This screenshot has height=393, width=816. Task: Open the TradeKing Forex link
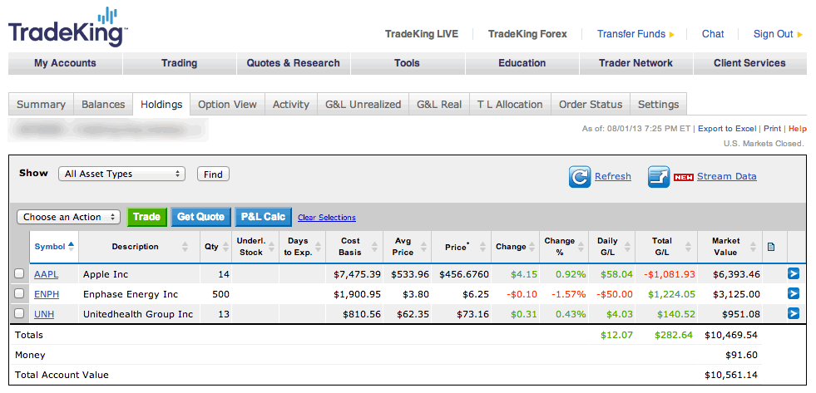[527, 34]
